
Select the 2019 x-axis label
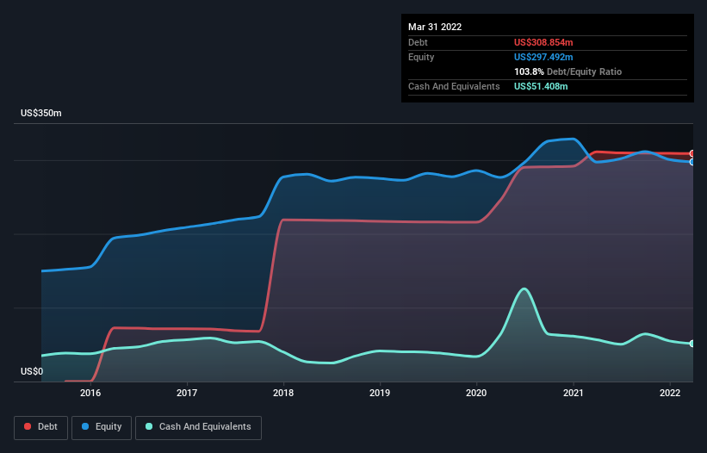pos(380,393)
